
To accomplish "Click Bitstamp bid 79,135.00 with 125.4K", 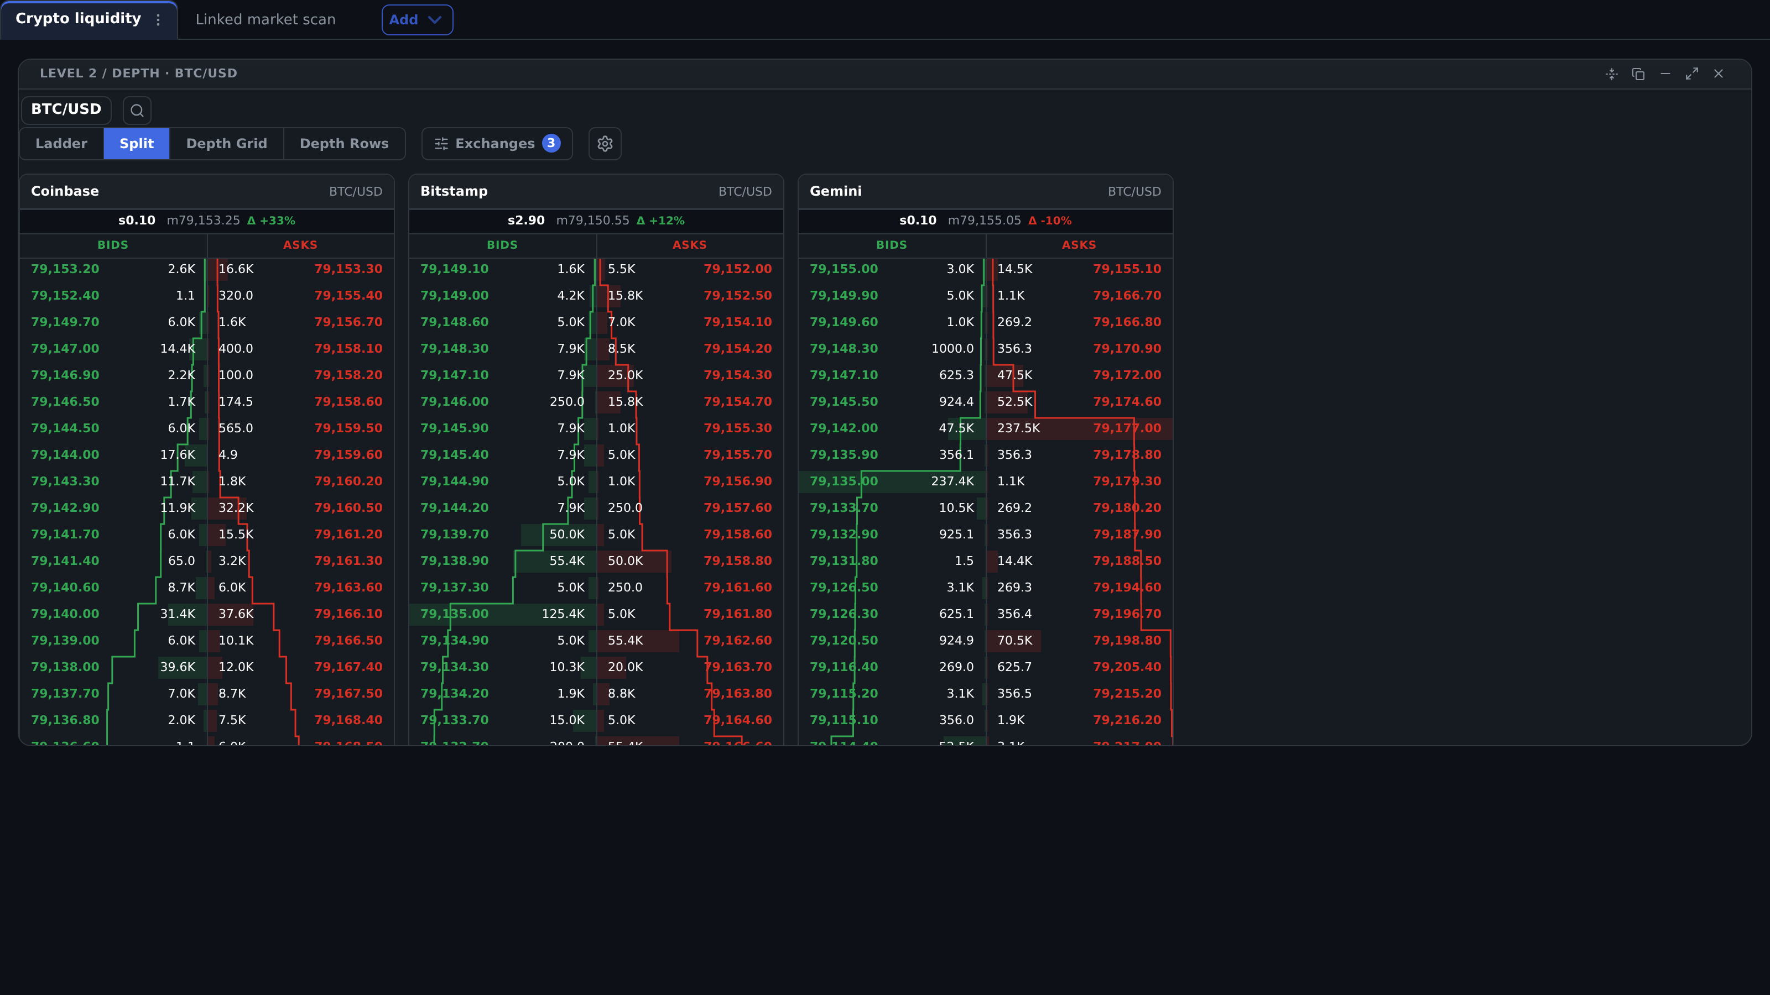I will tap(503, 614).
